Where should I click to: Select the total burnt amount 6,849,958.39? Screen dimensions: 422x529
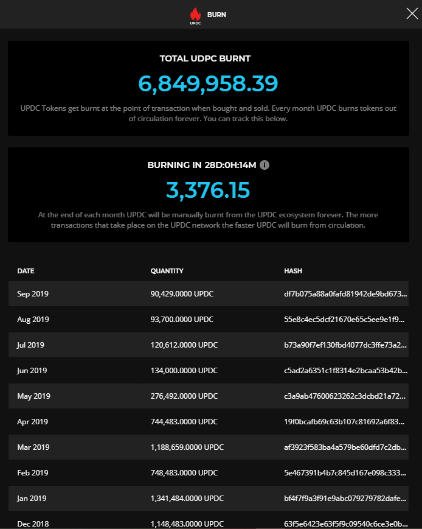(x=209, y=83)
